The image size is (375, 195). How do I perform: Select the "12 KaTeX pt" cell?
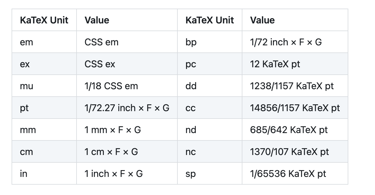[275, 64]
